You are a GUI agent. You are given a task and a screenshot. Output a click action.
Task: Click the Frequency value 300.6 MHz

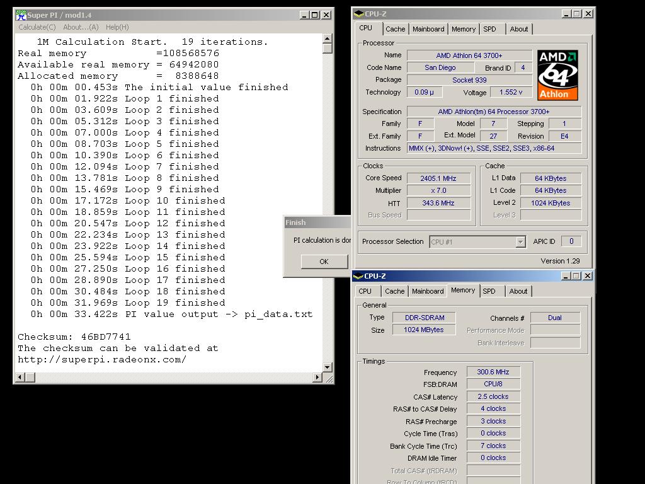[x=493, y=372]
